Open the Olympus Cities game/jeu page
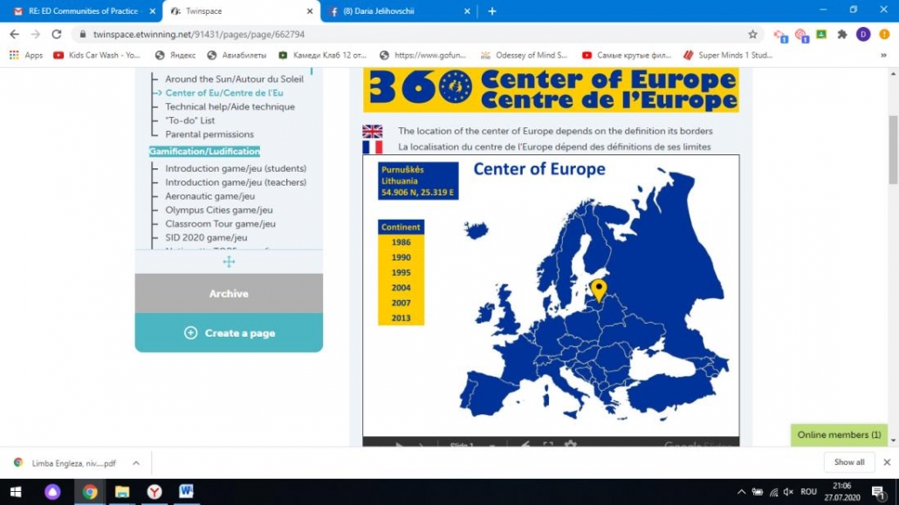 pos(219,210)
